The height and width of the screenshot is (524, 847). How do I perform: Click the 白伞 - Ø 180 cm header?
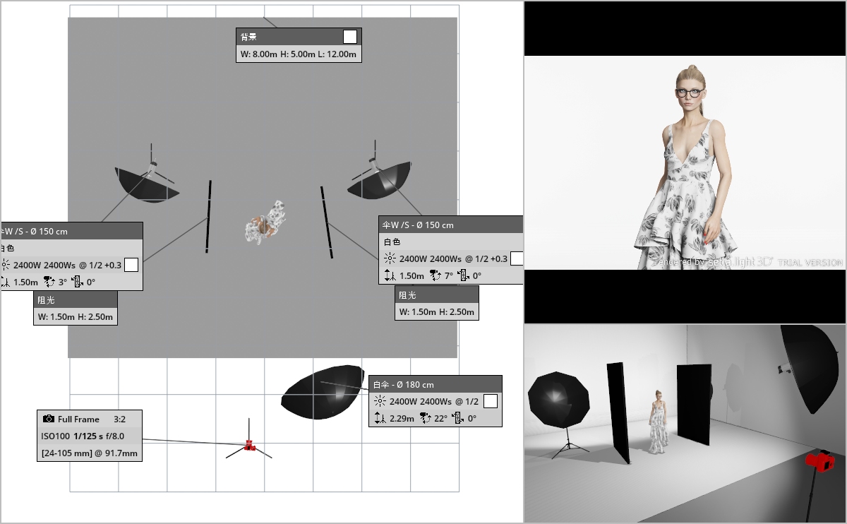(435, 384)
